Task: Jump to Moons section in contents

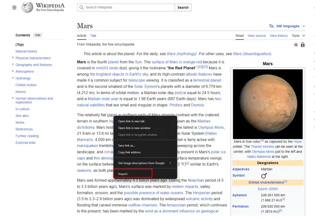Action: pyautogui.click(x=20, y=92)
